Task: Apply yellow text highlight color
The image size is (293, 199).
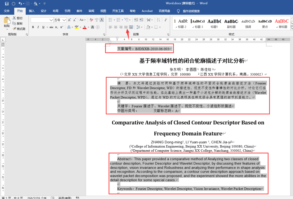Action: coord(77,27)
